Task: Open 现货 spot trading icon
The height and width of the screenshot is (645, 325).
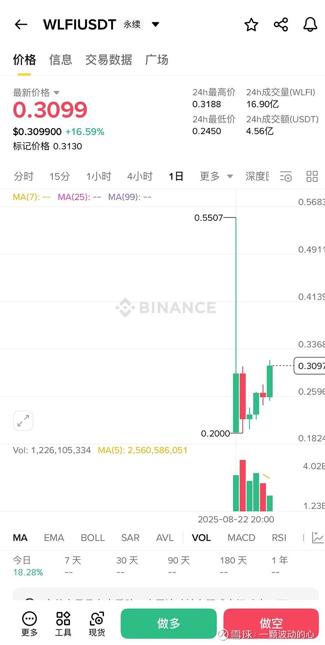Action: (x=97, y=623)
